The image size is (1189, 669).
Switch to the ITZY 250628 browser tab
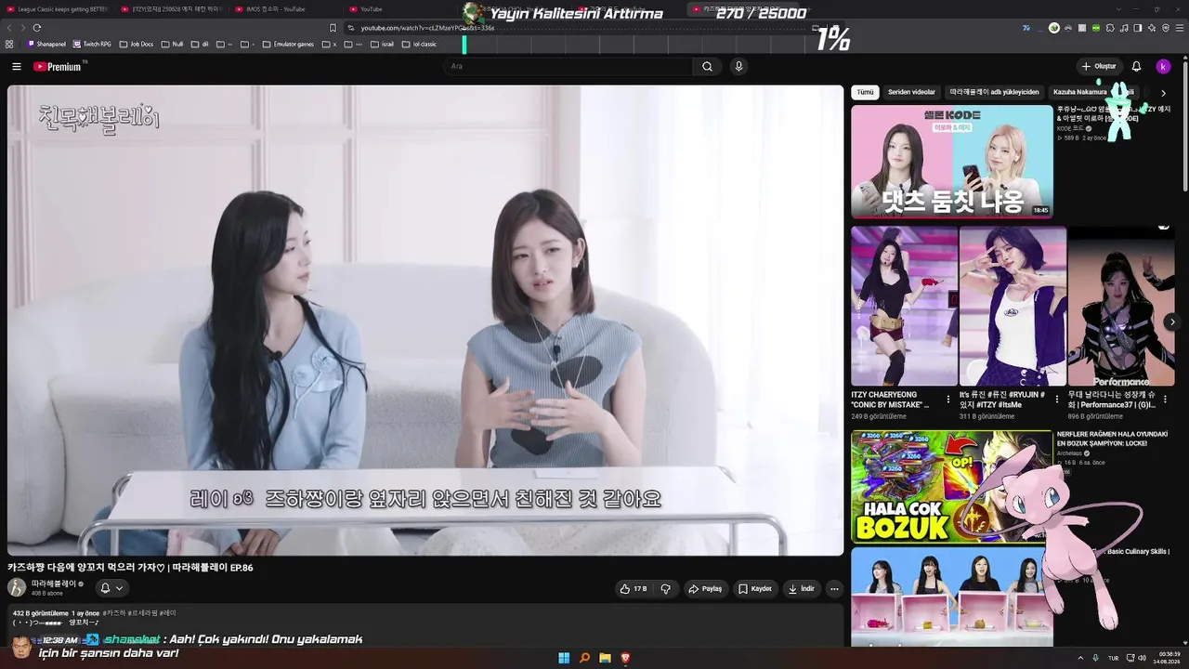tap(172, 9)
